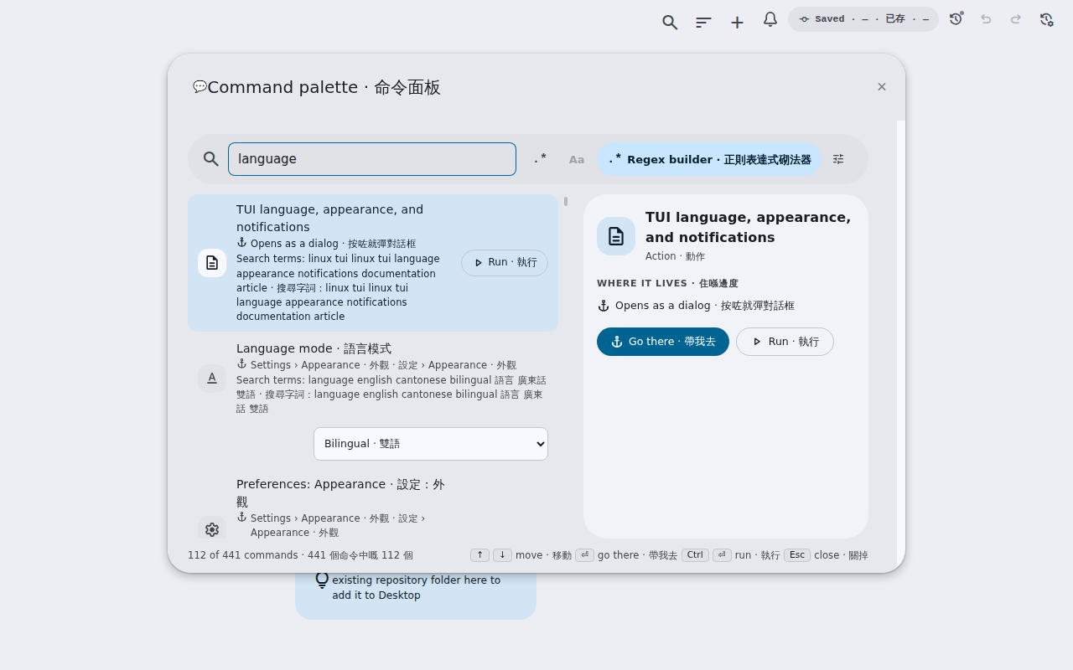Click the results list scrollbar thumb
Image resolution: width=1073 pixels, height=670 pixels.
tap(566, 201)
